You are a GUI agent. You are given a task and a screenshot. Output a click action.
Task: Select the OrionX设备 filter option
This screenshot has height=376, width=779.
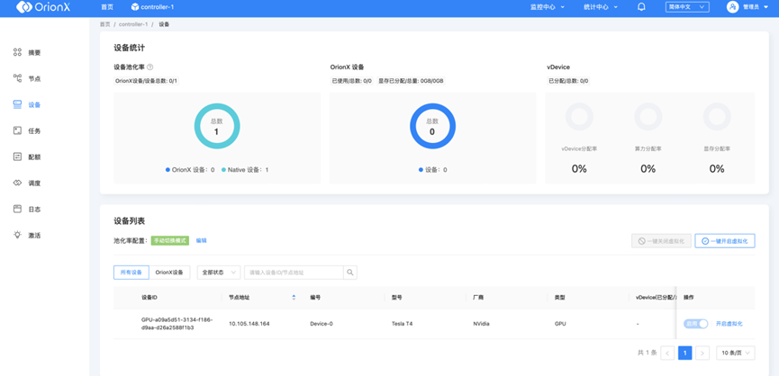tap(169, 273)
